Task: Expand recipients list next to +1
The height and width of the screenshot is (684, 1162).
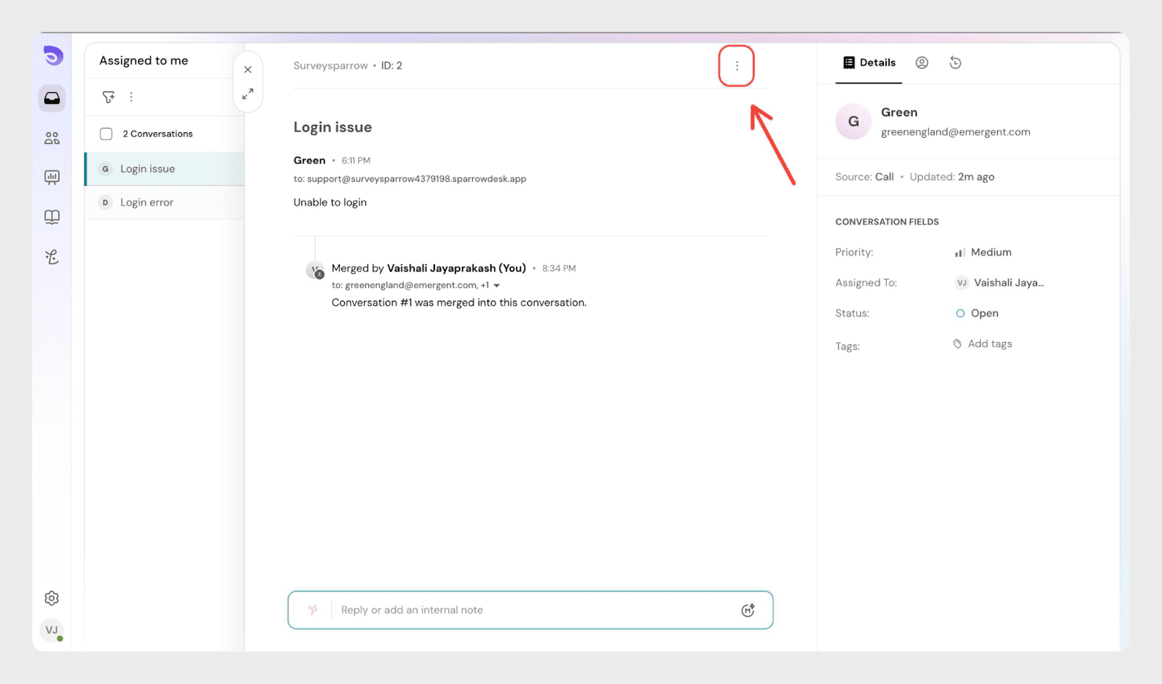Action: 497,285
